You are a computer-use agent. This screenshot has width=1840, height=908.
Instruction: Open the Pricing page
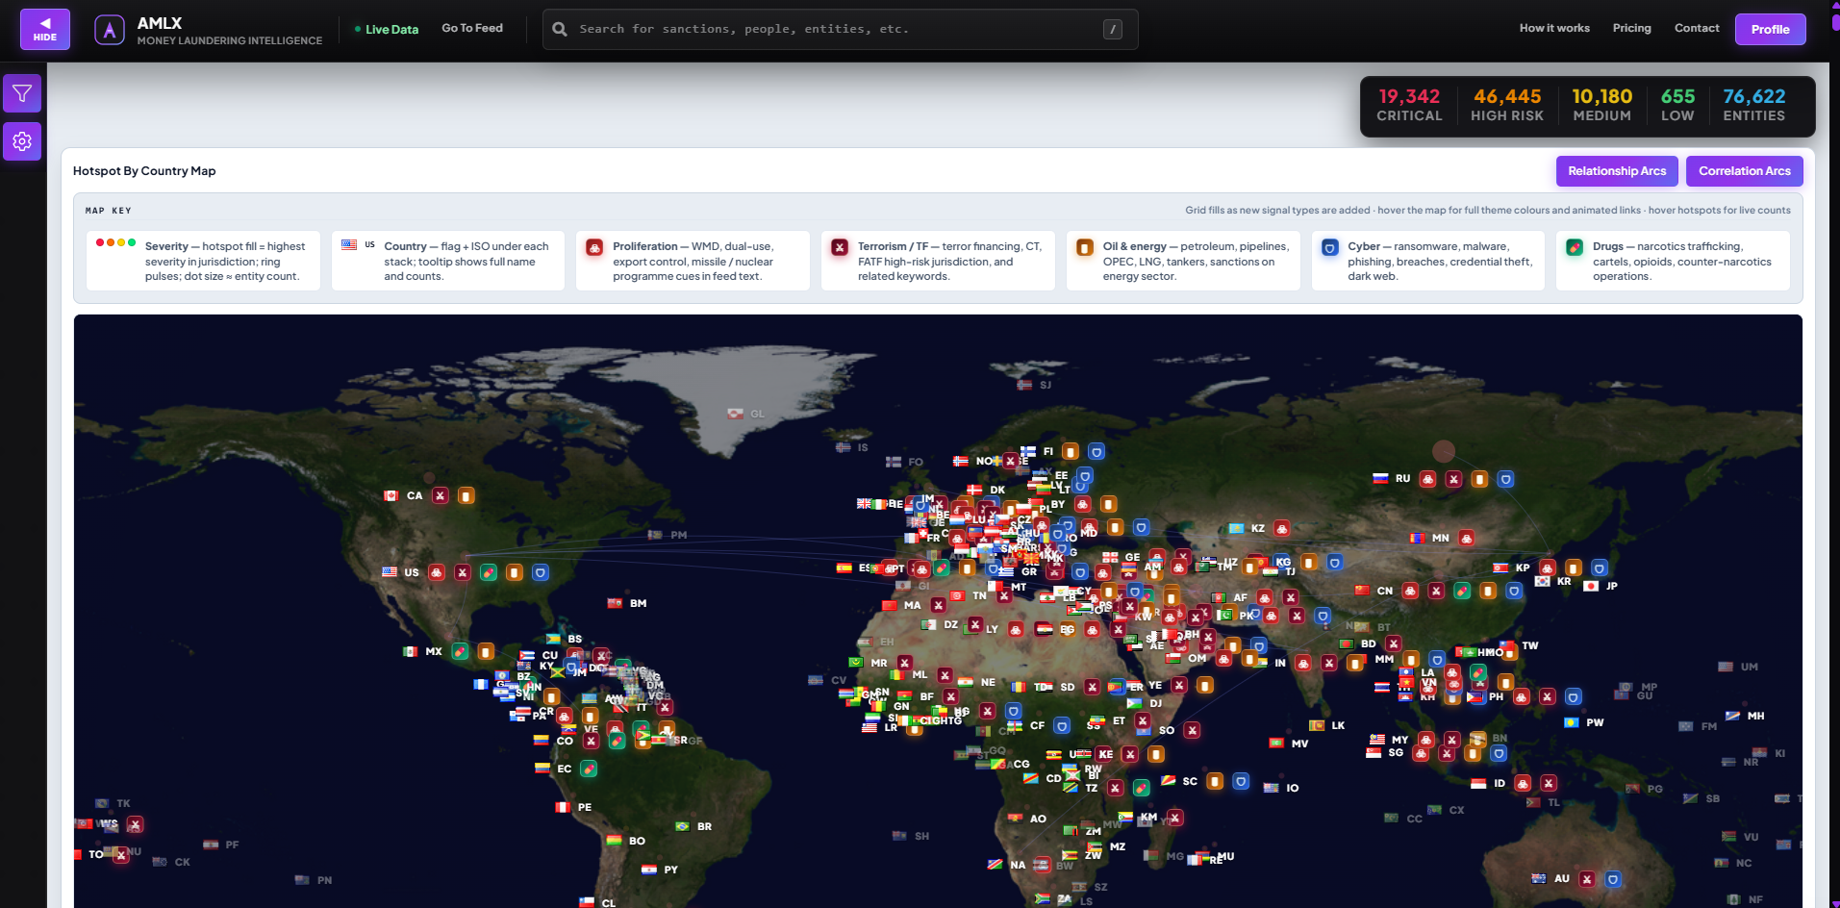click(1632, 28)
